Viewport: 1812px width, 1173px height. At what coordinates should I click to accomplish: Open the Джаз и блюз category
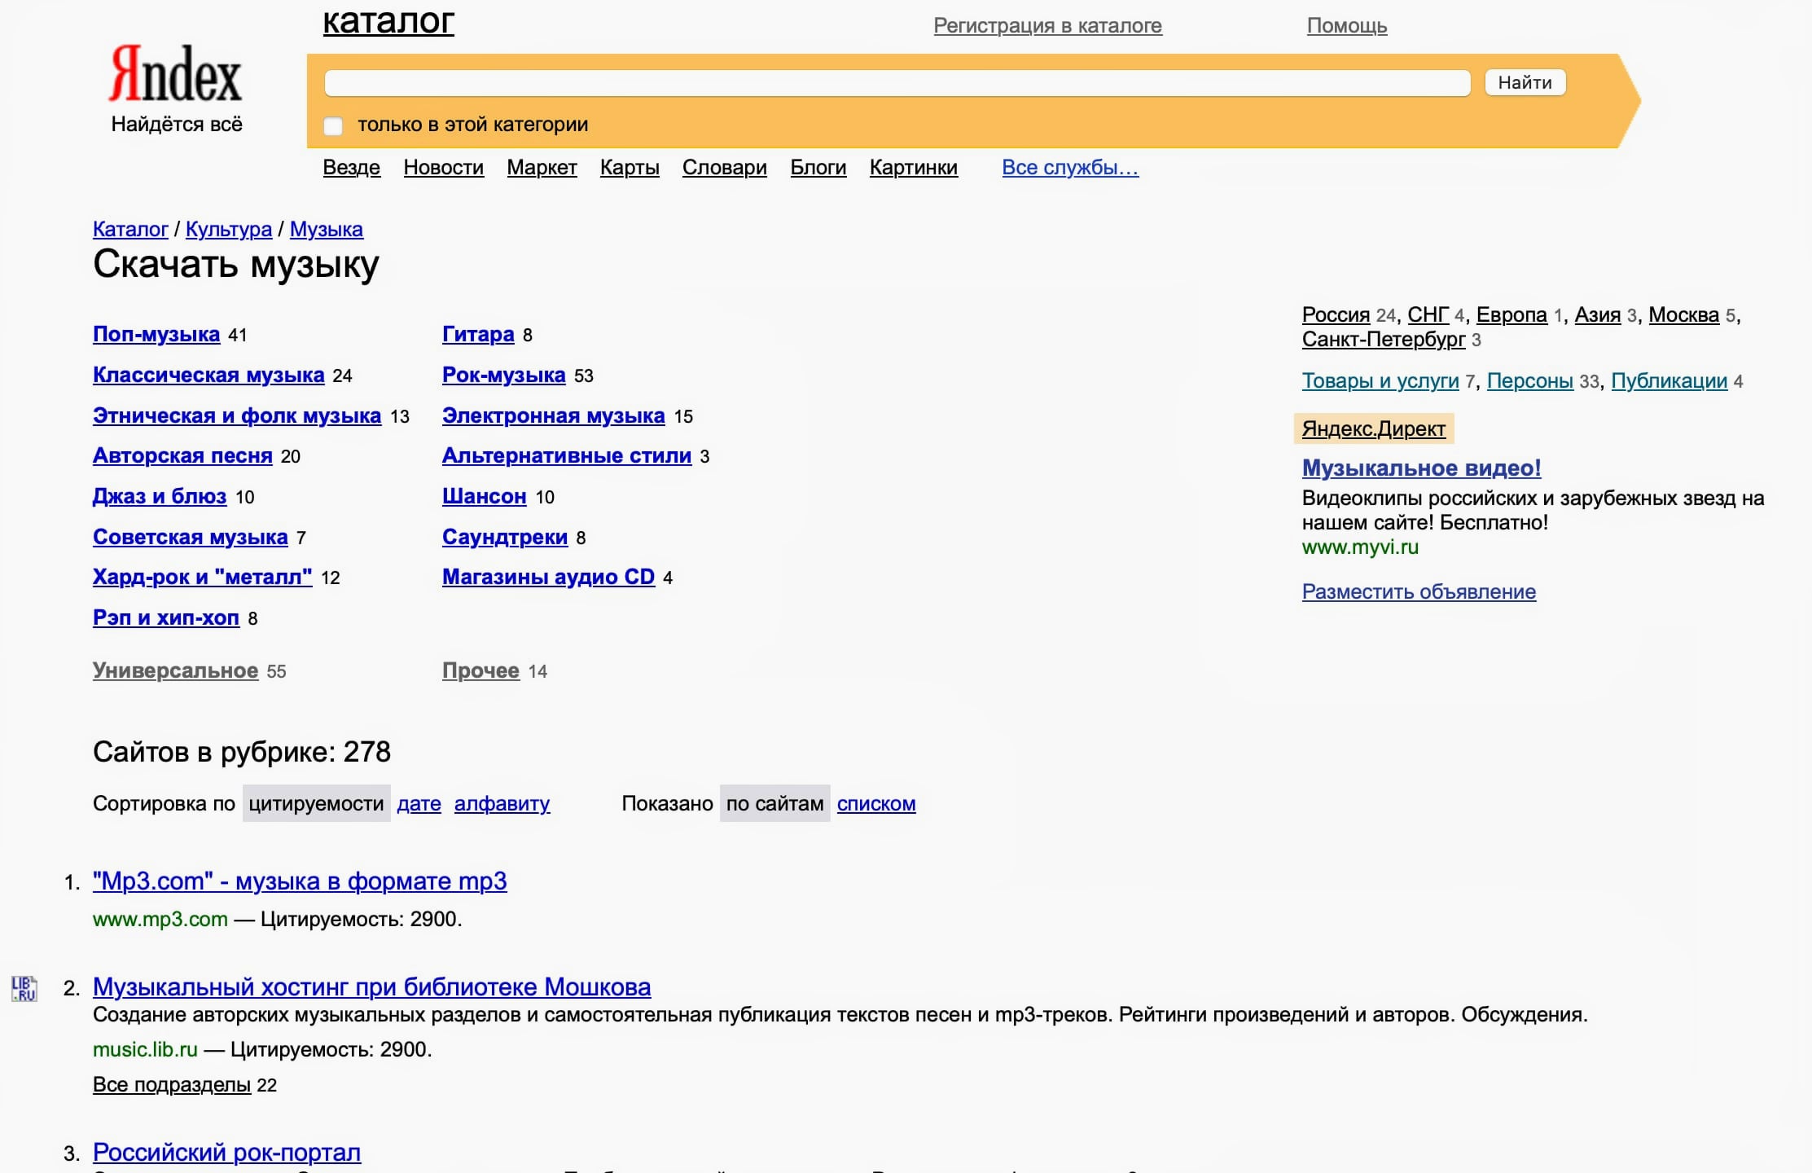[x=160, y=497]
